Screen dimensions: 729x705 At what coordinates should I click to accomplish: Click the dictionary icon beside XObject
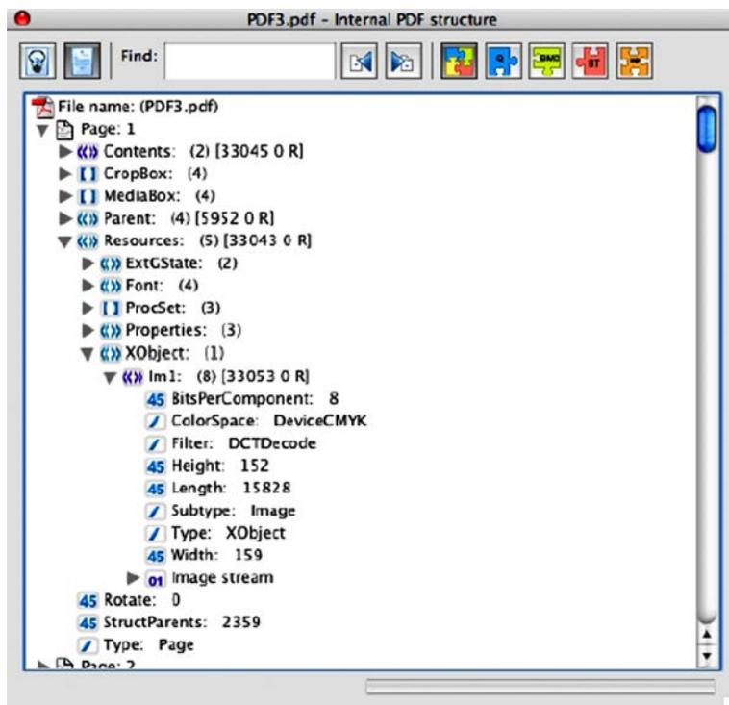111,353
